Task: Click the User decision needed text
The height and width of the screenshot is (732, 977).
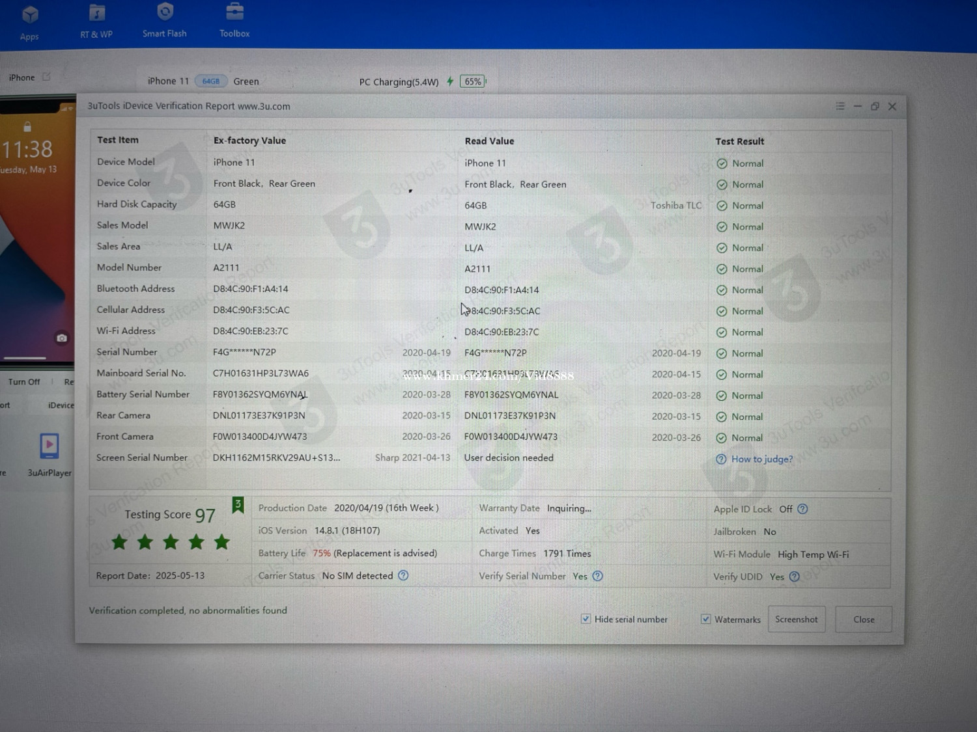Action: (509, 458)
